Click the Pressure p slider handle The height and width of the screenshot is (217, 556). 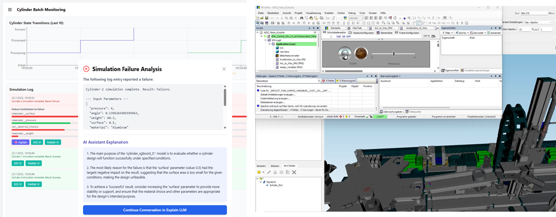pos(394,54)
